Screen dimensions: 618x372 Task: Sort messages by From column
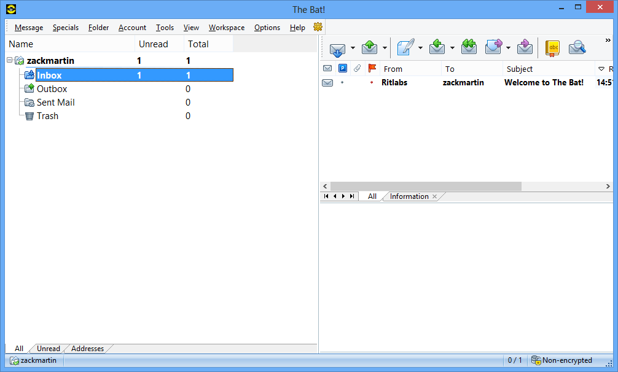pos(411,69)
